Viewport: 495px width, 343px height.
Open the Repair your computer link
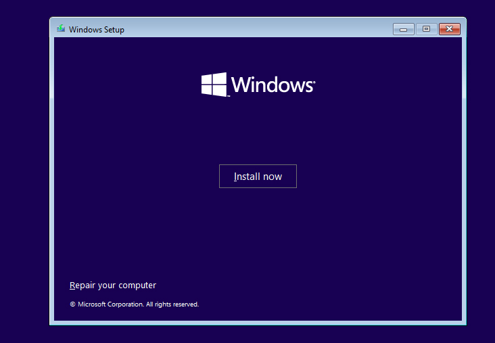113,285
